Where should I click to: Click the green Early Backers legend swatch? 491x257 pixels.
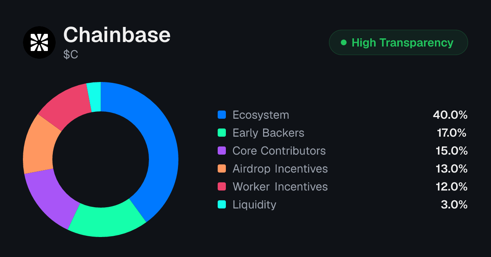[x=222, y=133]
